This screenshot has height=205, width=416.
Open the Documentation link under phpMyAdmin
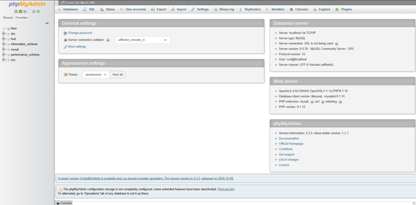(289, 138)
